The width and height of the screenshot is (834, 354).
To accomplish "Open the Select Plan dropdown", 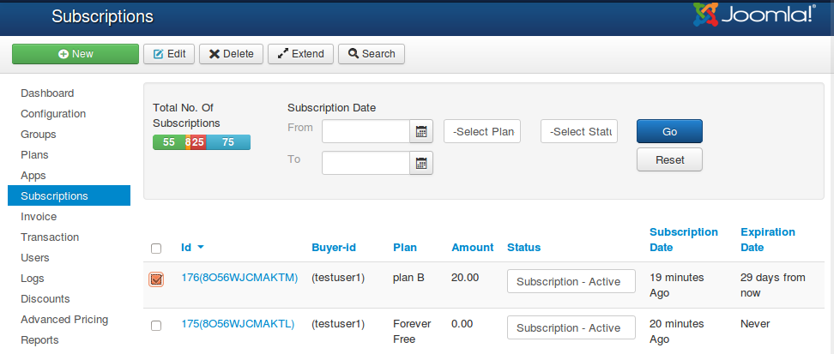I will (x=482, y=131).
